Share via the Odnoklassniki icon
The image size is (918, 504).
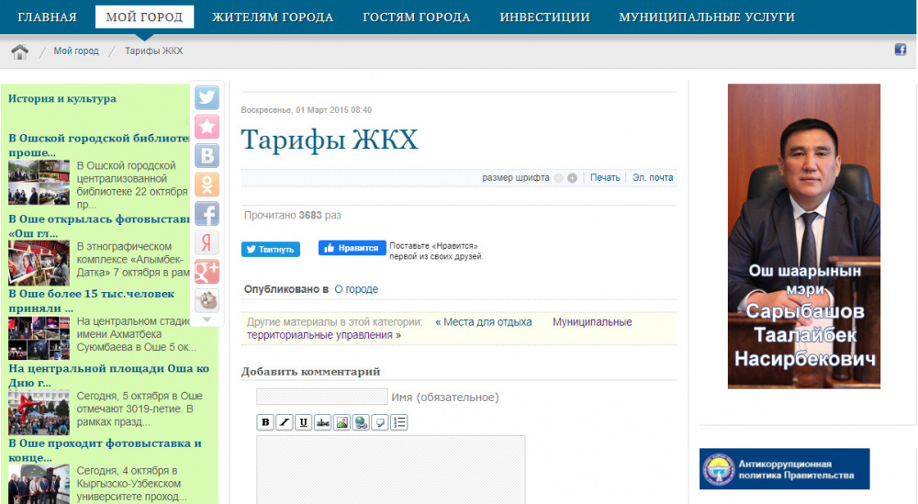(x=207, y=185)
